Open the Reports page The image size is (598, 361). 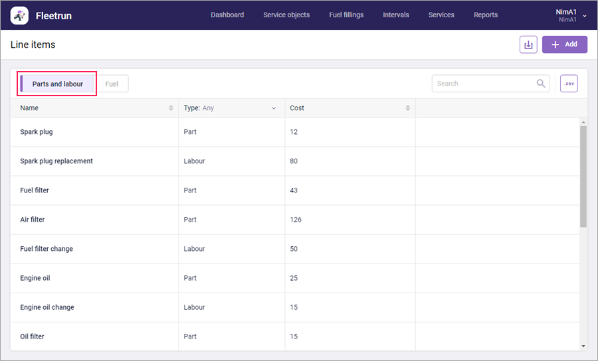486,15
